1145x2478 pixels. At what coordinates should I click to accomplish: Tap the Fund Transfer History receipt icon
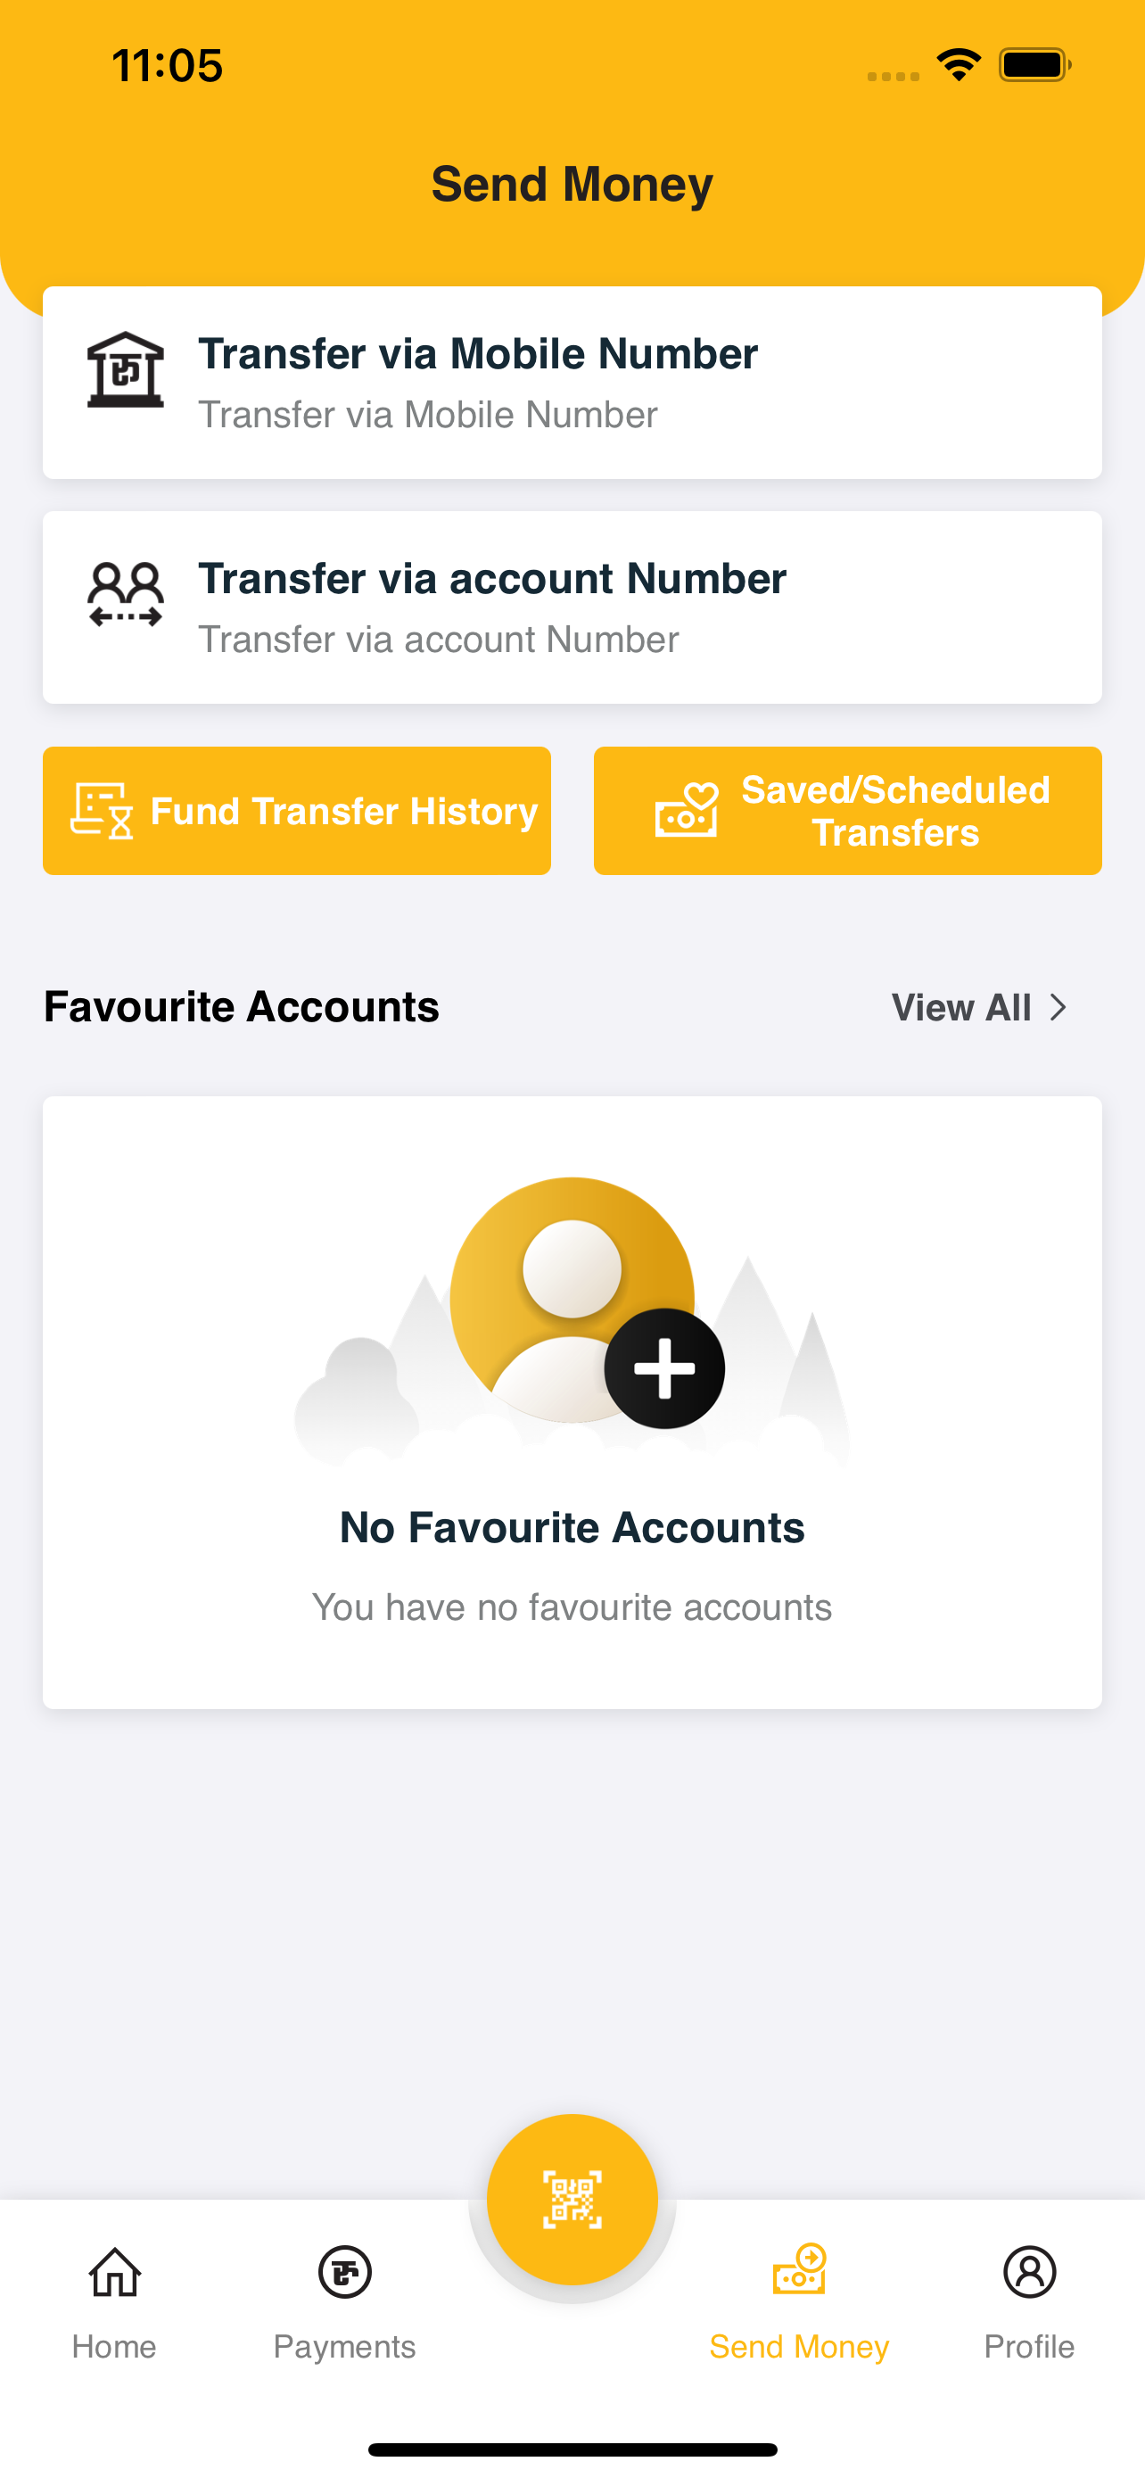[x=102, y=811]
